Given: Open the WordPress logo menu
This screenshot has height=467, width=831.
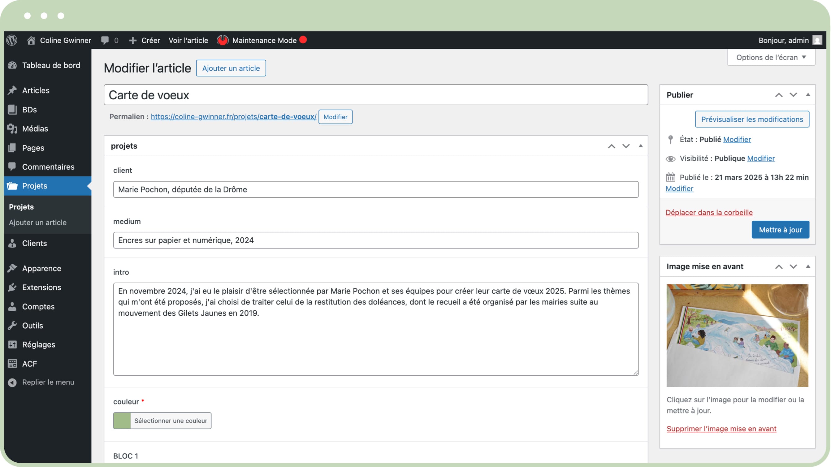Looking at the screenshot, I should pyautogui.click(x=12, y=40).
